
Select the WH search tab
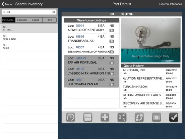coord(50,20)
